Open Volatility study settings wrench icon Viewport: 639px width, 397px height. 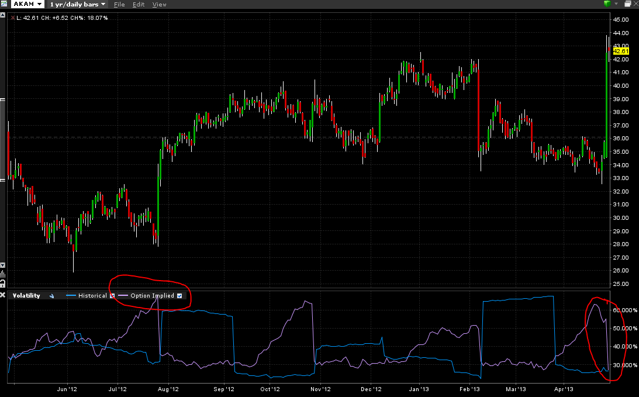click(52, 296)
